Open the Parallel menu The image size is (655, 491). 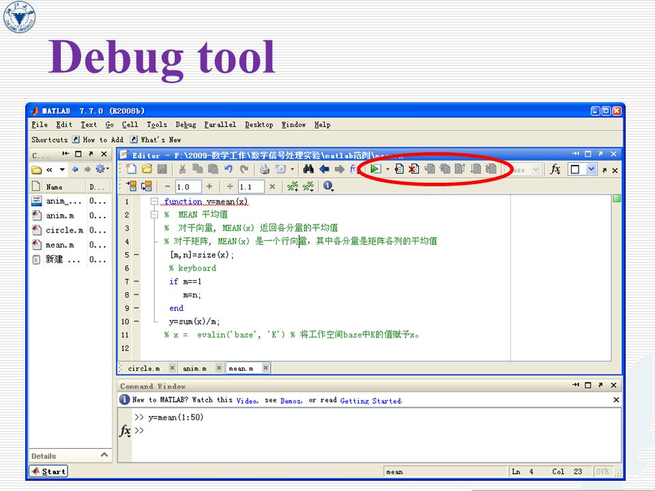point(220,124)
